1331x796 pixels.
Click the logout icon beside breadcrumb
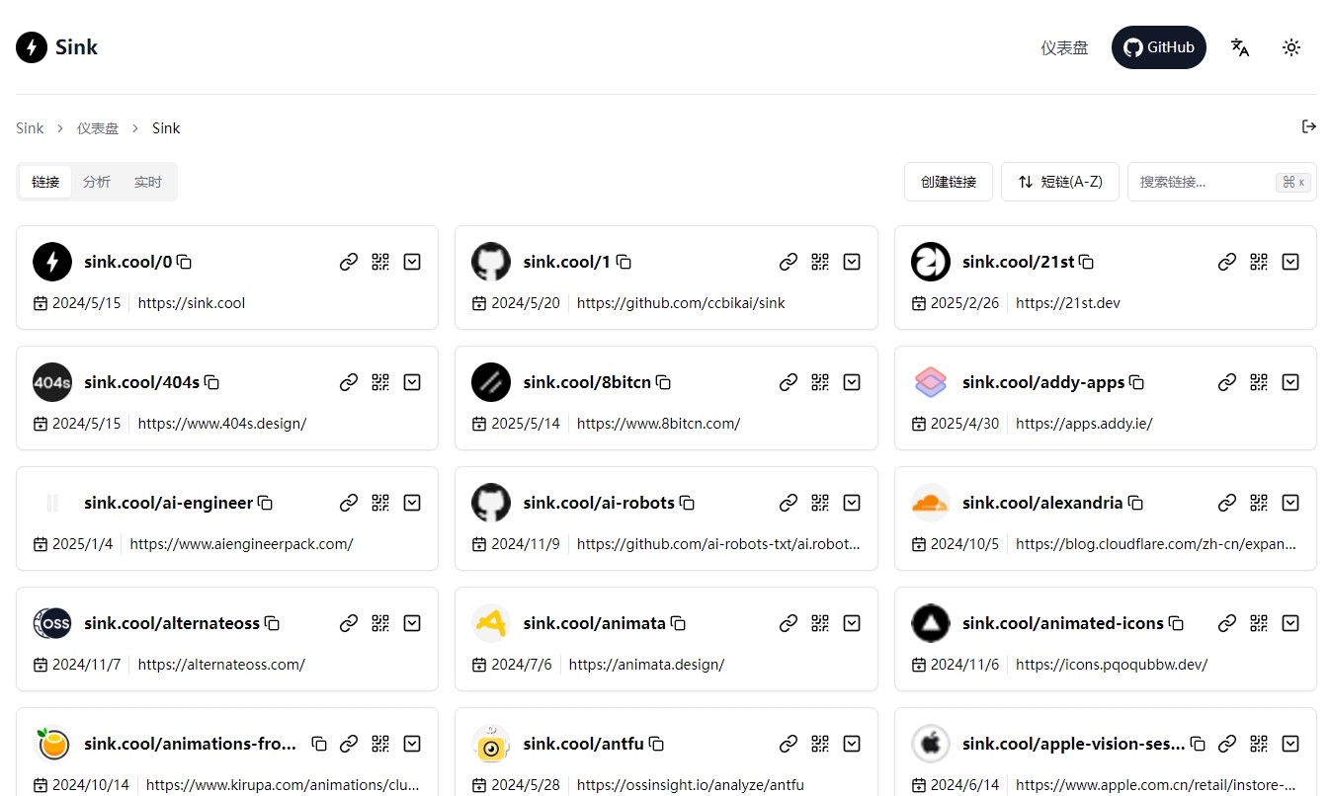(1309, 126)
